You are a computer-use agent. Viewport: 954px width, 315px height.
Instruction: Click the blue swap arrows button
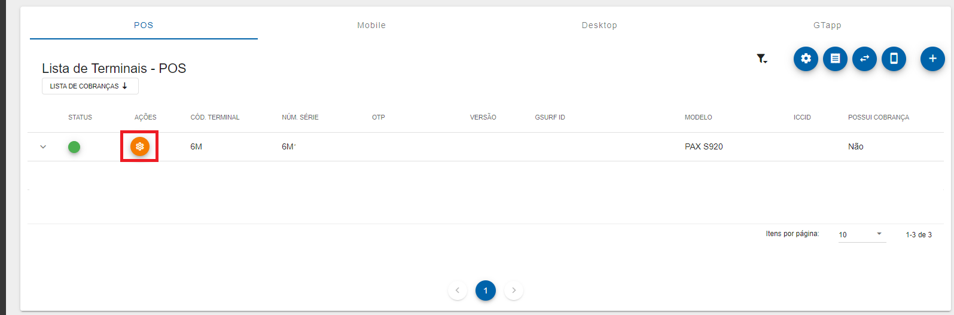click(x=864, y=59)
